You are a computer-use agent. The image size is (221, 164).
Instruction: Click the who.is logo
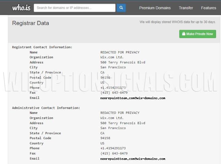(x=21, y=8)
